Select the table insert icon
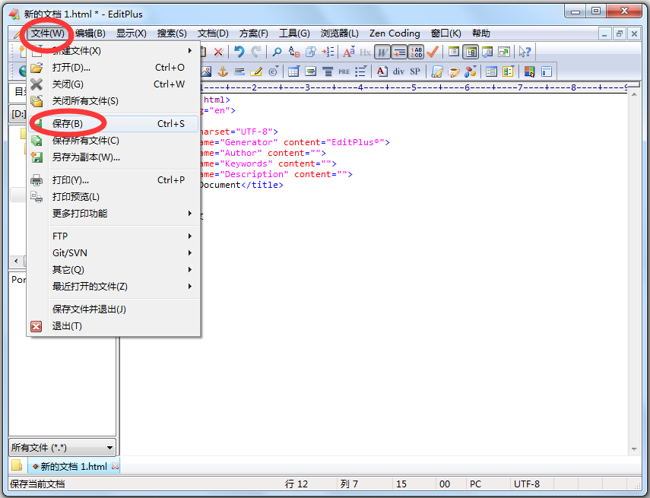The width and height of the screenshot is (650, 498). pos(293,71)
